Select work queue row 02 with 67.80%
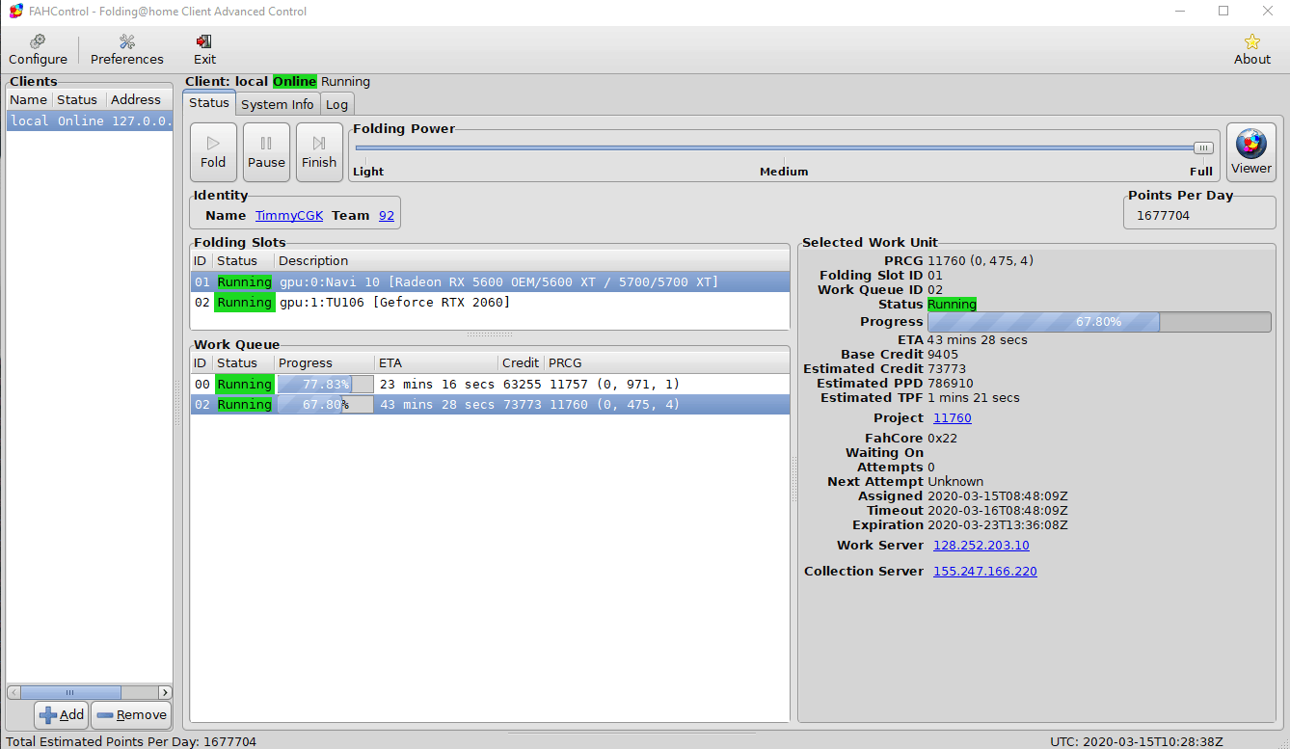This screenshot has height=749, width=1290. (490, 405)
